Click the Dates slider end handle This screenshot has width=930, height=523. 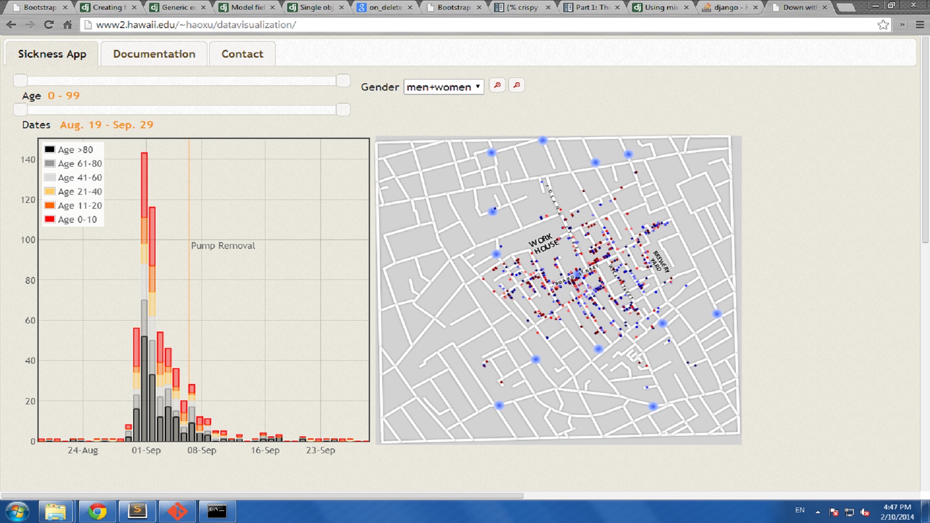click(343, 109)
